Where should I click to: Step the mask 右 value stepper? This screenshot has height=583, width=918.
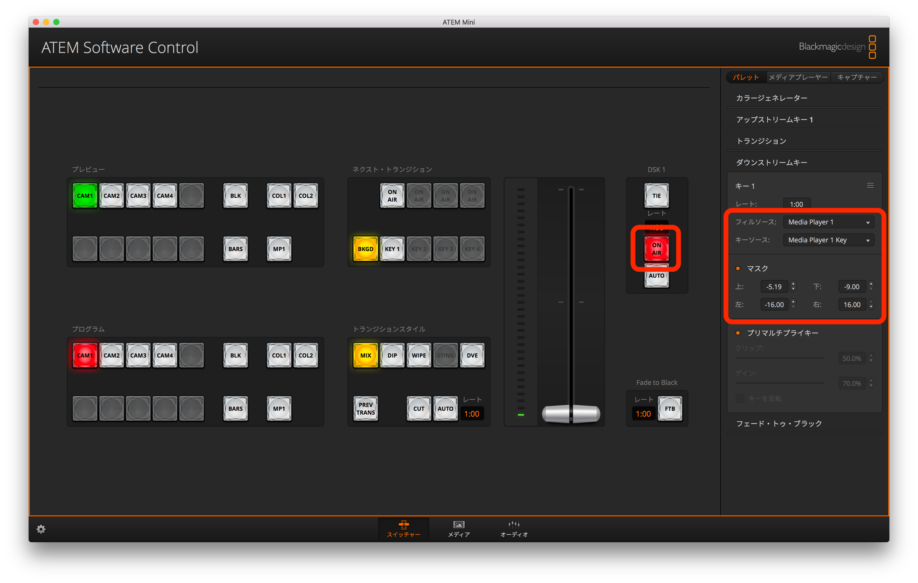(x=871, y=305)
